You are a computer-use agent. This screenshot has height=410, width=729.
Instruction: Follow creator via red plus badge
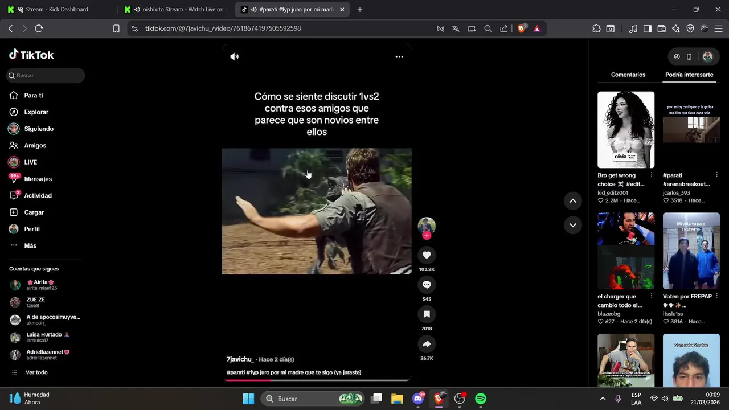427,236
